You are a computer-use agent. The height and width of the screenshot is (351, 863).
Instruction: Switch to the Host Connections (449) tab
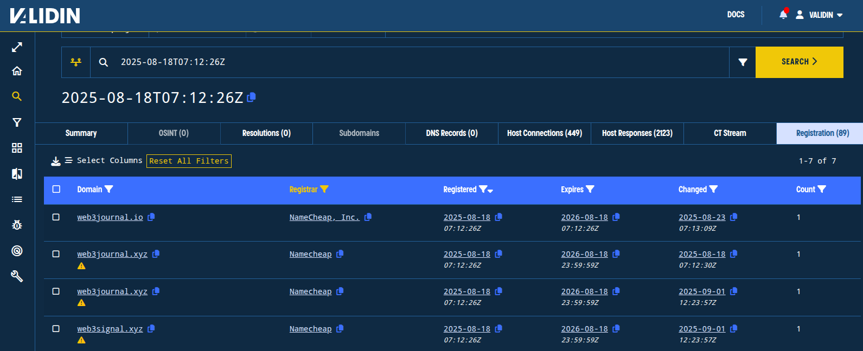click(545, 133)
